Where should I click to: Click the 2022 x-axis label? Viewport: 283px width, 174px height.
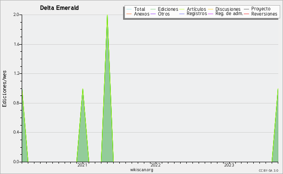click(156, 165)
